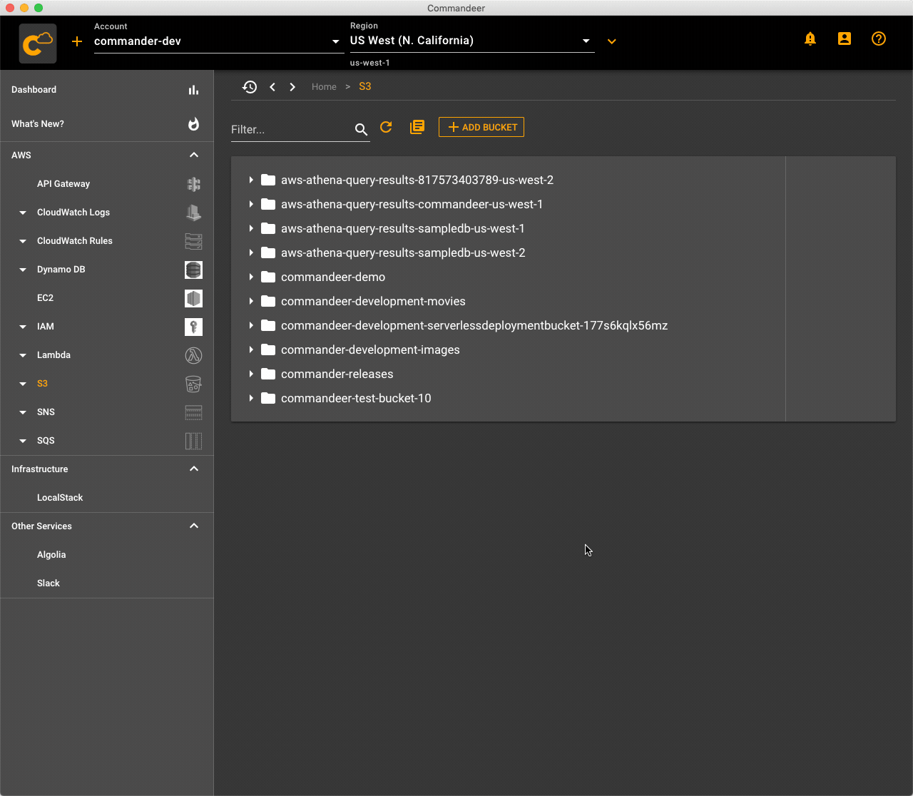Expand the SNS submenu arrow
The width and height of the screenshot is (913, 796).
pos(23,412)
